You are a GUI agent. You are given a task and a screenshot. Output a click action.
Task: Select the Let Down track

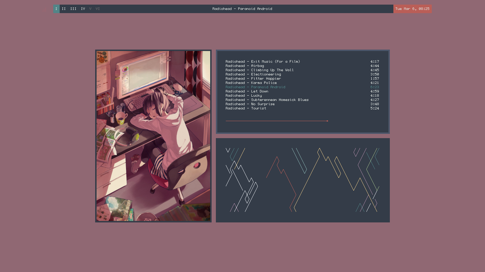pyautogui.click(x=302, y=91)
